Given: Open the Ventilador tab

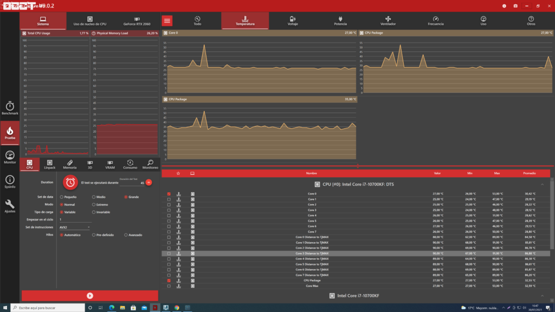Looking at the screenshot, I should tap(388, 21).
